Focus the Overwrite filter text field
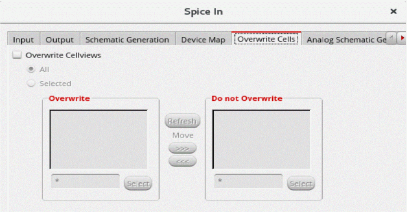This screenshot has height=212, width=407. click(85, 181)
